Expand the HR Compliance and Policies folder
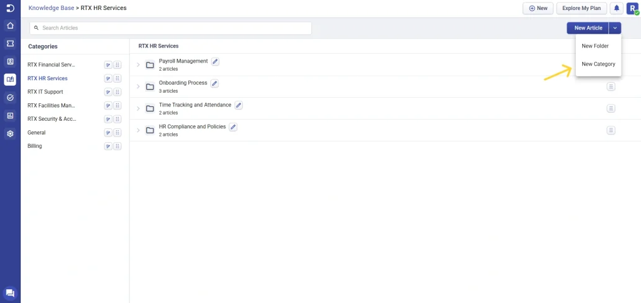The width and height of the screenshot is (641, 303). pyautogui.click(x=138, y=130)
